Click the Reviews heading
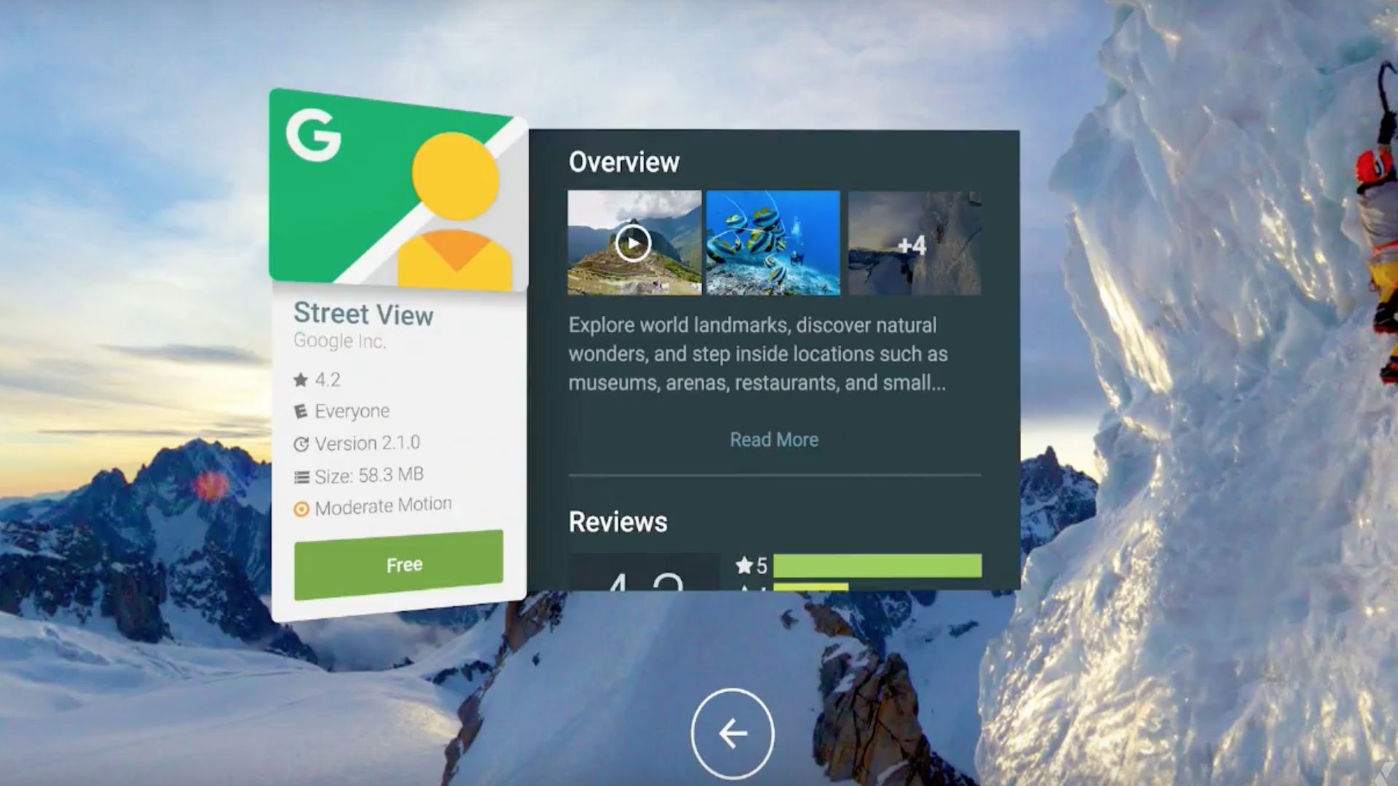 617,522
